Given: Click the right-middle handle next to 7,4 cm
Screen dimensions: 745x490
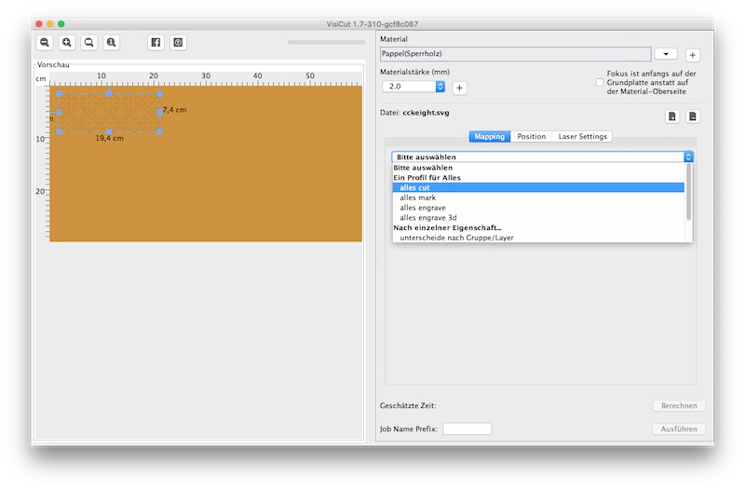Looking at the screenshot, I should pos(159,113).
